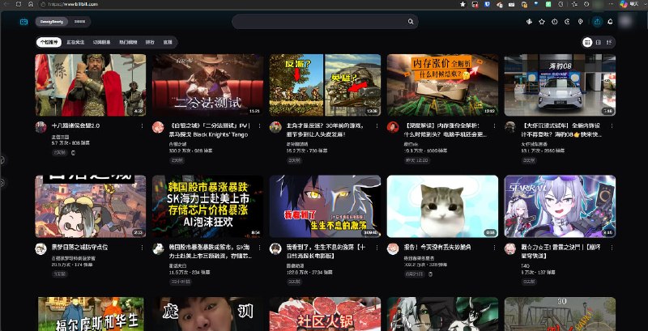Open browser extensions puzzle icon
Screen dimensions: 648x331
tap(561, 4)
